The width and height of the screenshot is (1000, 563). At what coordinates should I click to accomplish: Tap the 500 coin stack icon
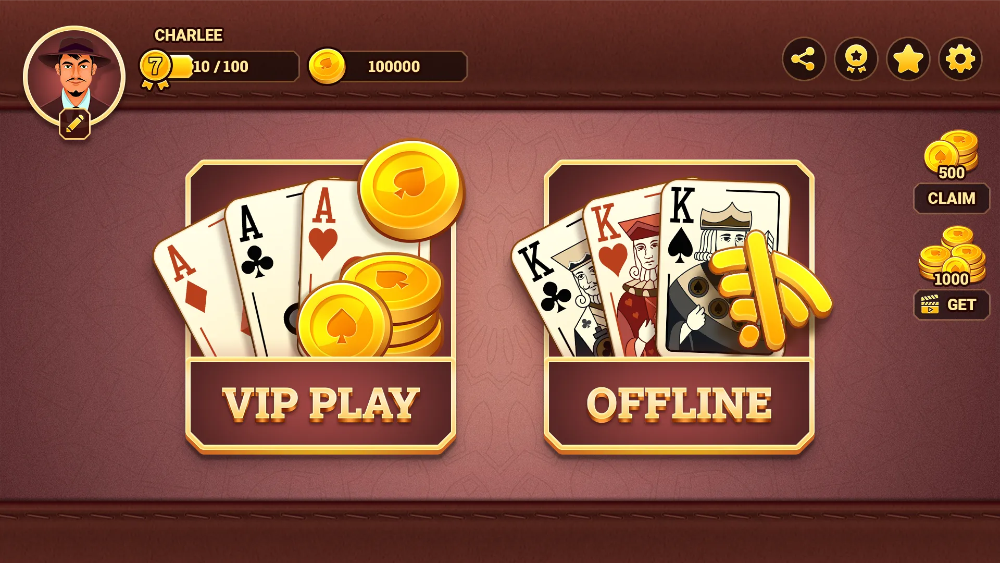click(x=951, y=155)
